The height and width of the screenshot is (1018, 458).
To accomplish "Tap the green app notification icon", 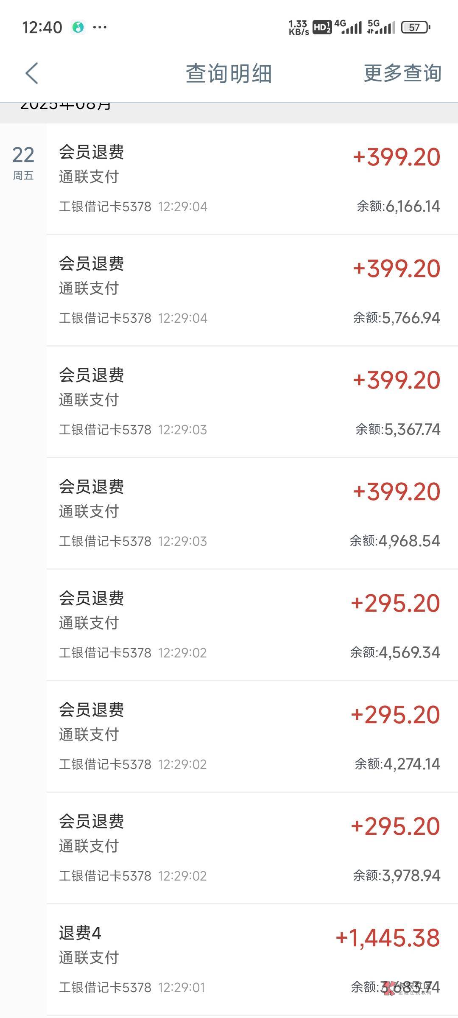I will coord(78,28).
